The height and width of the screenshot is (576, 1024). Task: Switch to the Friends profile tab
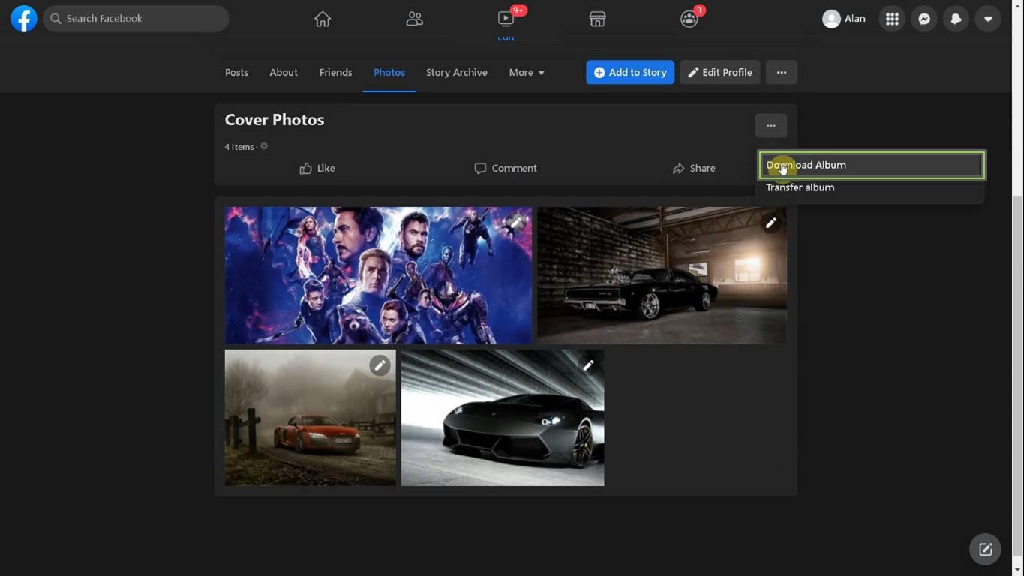[x=335, y=72]
